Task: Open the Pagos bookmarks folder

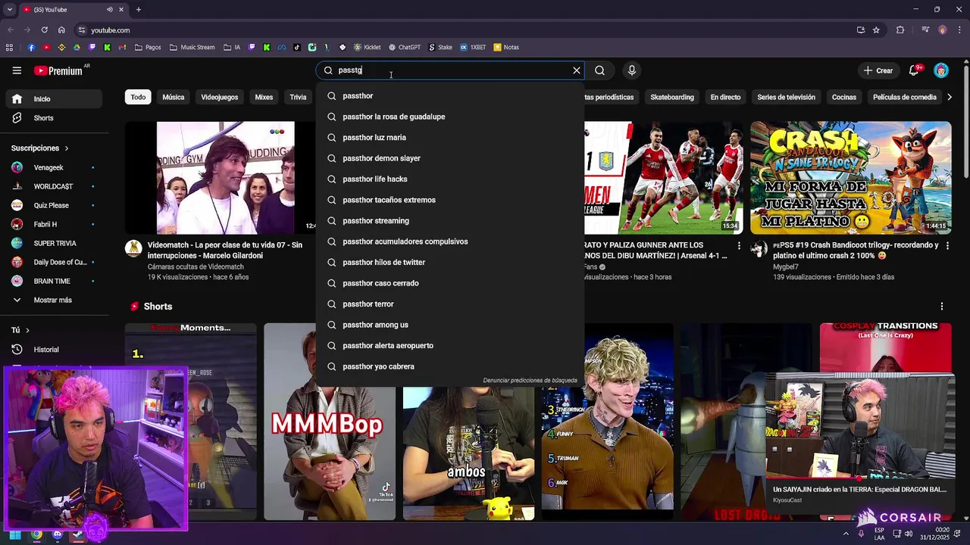Action: tap(148, 47)
